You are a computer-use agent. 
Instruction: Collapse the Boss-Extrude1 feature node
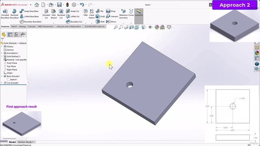(2, 76)
